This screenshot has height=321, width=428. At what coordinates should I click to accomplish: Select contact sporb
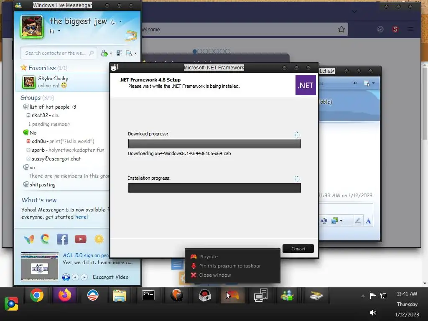38,150
